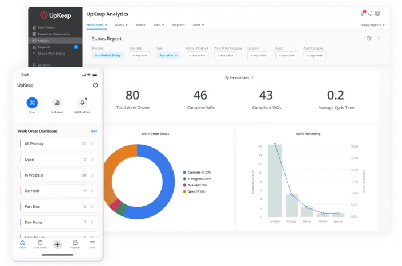Tap the plus create button in the mobile bar
402x266 pixels.
(58, 244)
